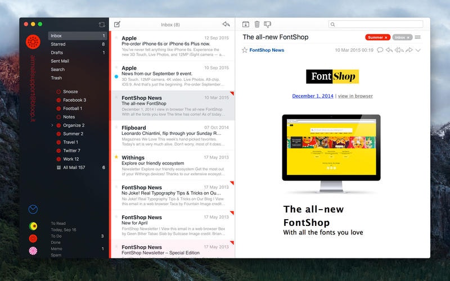The width and height of the screenshot is (450, 281).
Task: Open the Withings 'Explore our friendly ecosystem' message
Action: [x=172, y=165]
